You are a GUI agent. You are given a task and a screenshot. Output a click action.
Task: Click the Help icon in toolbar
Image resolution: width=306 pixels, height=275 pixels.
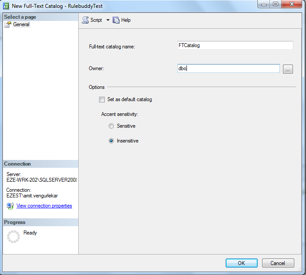pos(116,20)
